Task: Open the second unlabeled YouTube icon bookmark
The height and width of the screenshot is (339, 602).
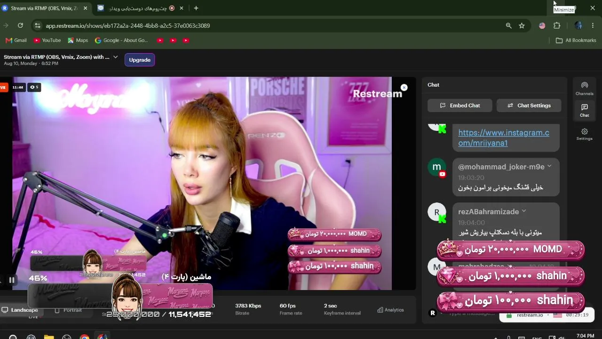Action: pyautogui.click(x=173, y=40)
